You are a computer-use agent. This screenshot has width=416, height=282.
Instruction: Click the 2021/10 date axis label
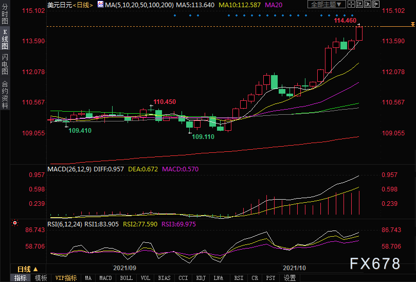point(294,268)
